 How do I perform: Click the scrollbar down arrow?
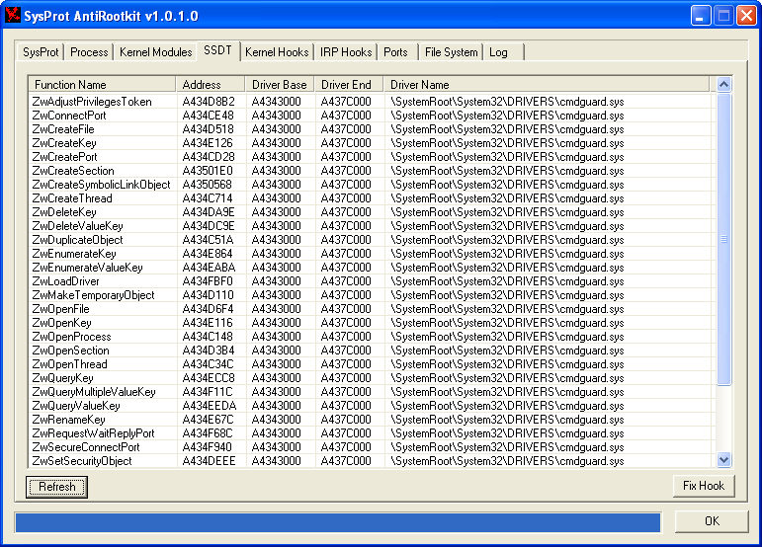723,460
